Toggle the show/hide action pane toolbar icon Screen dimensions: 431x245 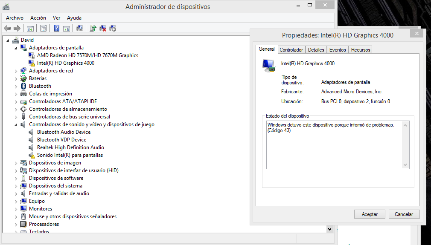[67, 28]
